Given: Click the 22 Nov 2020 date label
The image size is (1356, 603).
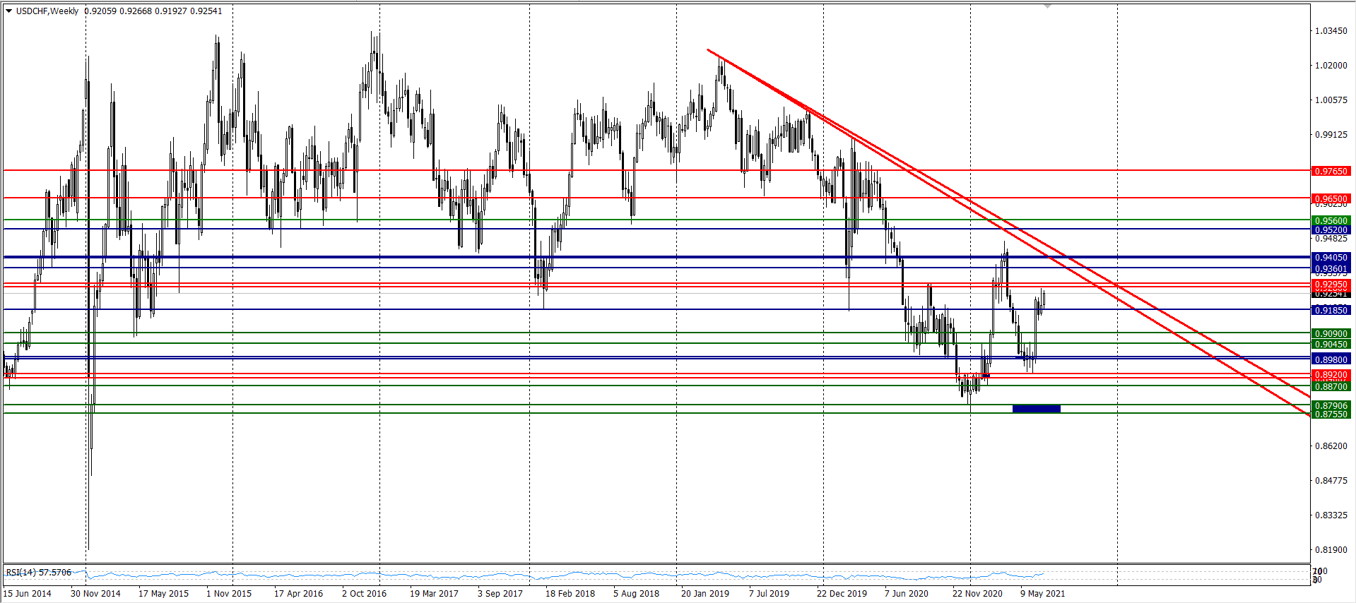Looking at the screenshot, I should (977, 593).
